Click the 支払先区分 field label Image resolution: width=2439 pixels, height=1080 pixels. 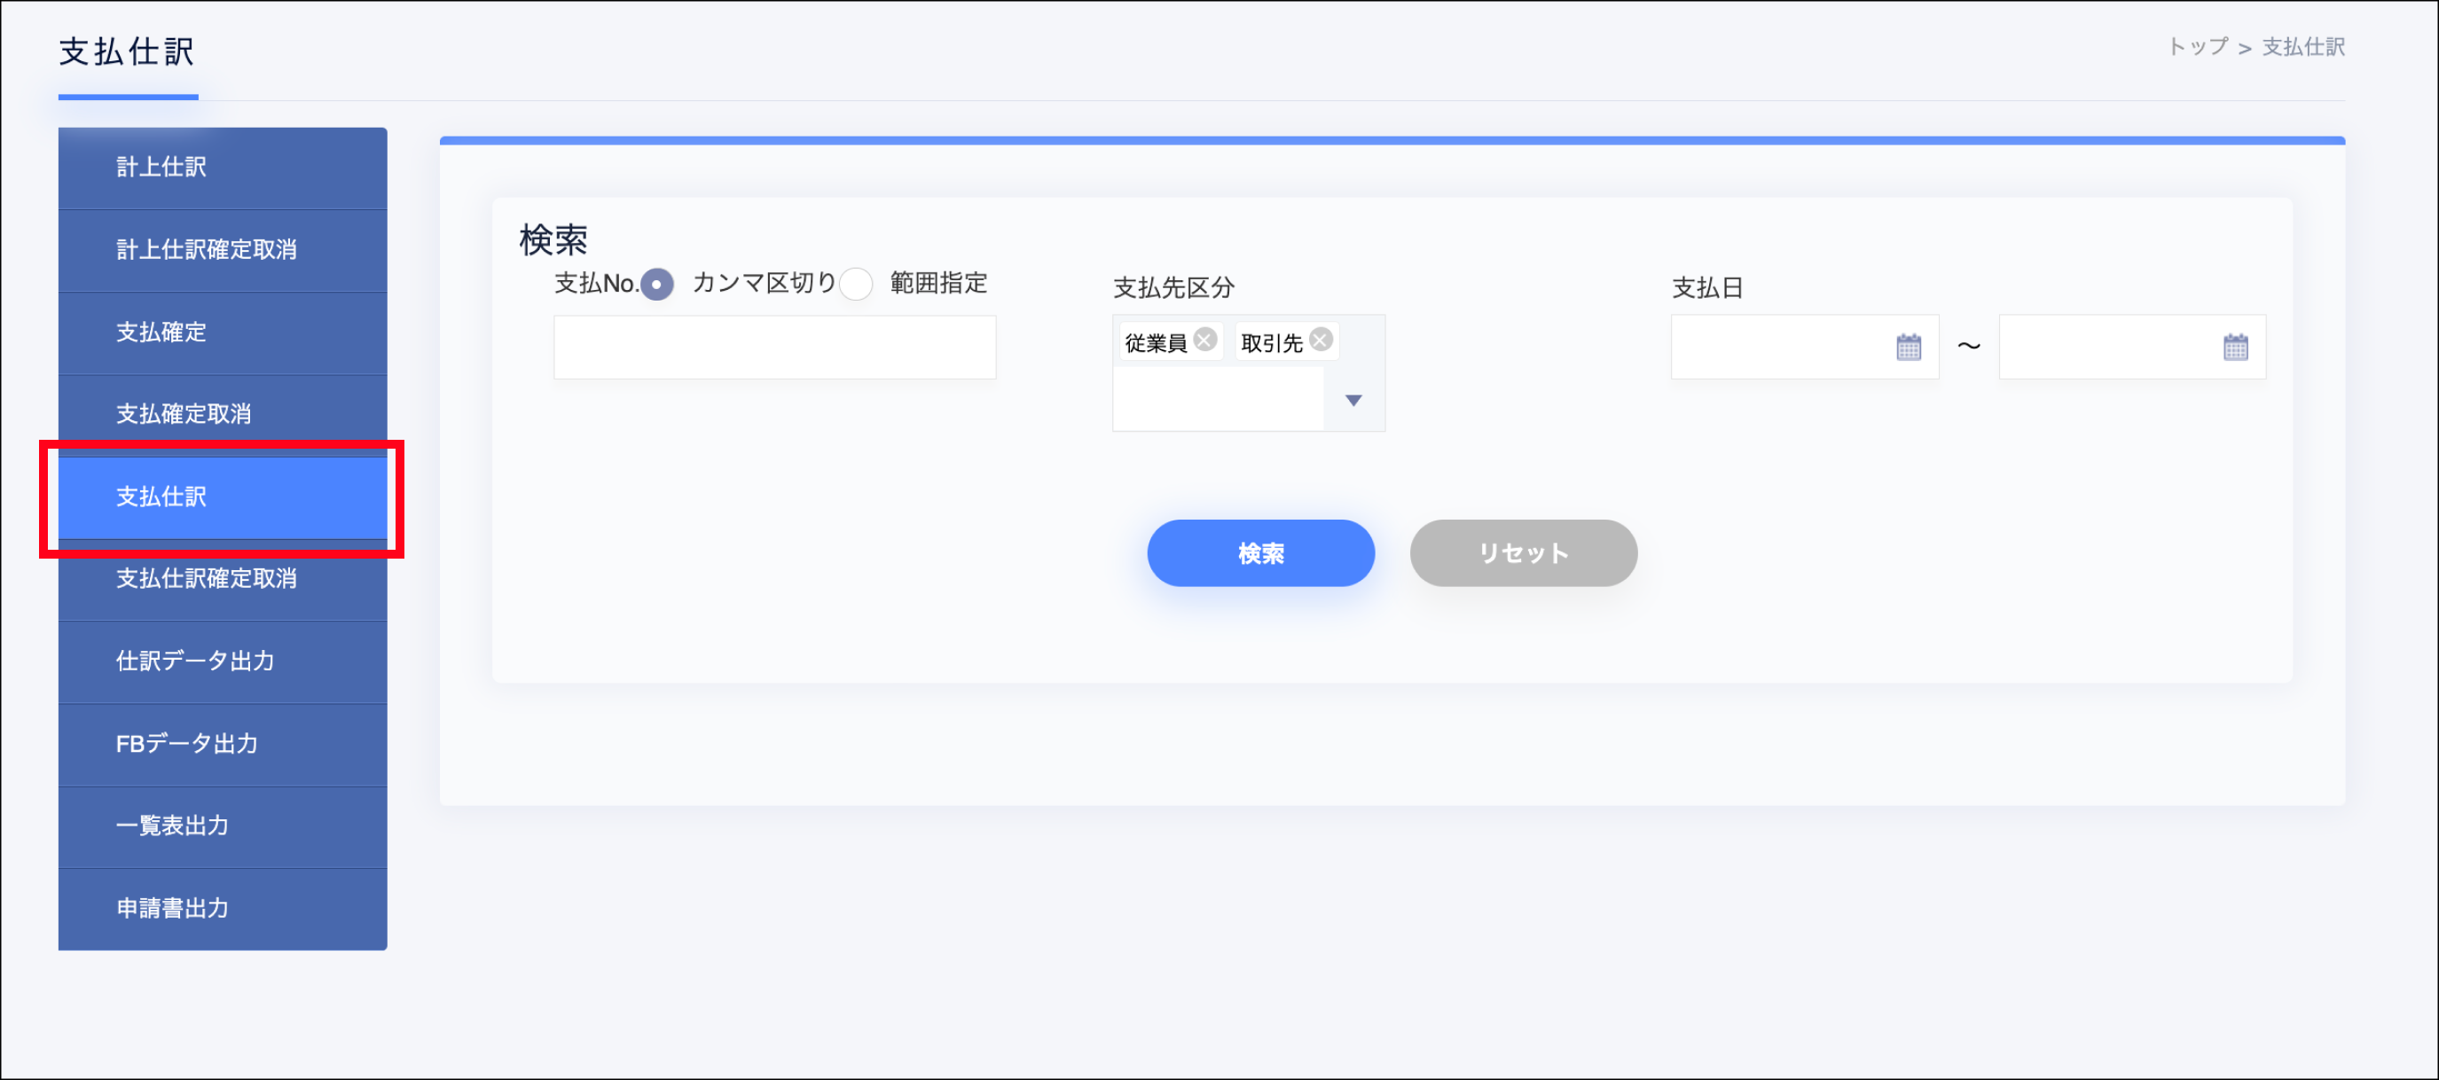coord(1173,288)
